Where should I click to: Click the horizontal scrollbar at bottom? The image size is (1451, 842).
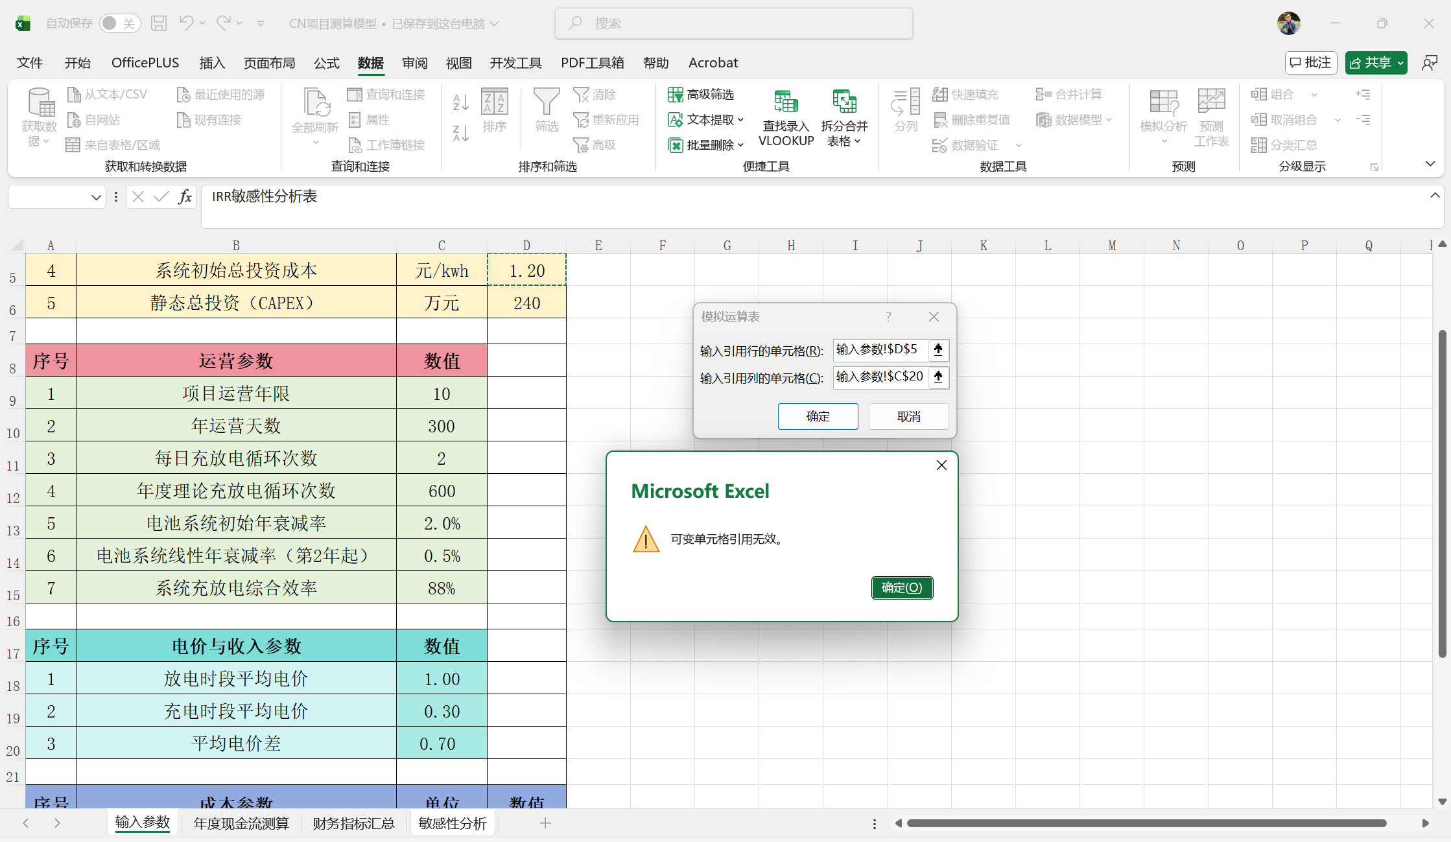pyautogui.click(x=1146, y=823)
